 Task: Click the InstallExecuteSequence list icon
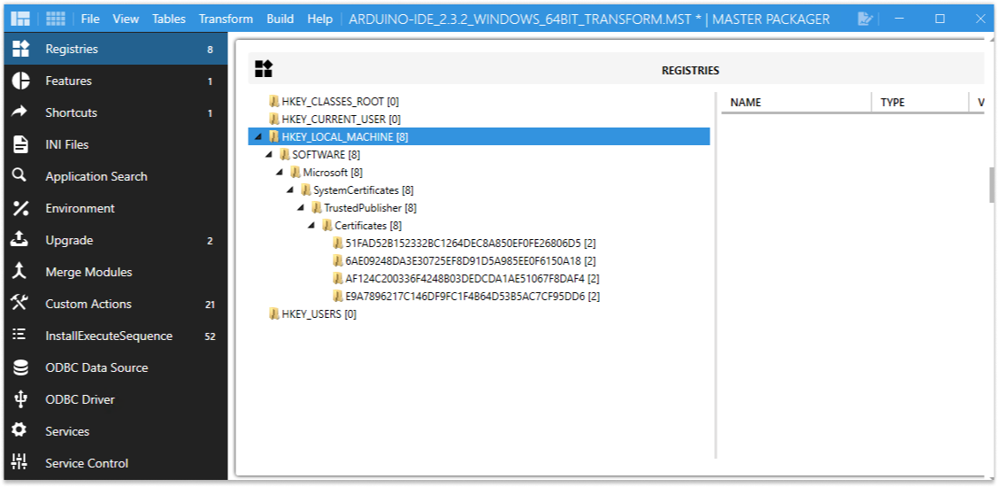click(19, 335)
